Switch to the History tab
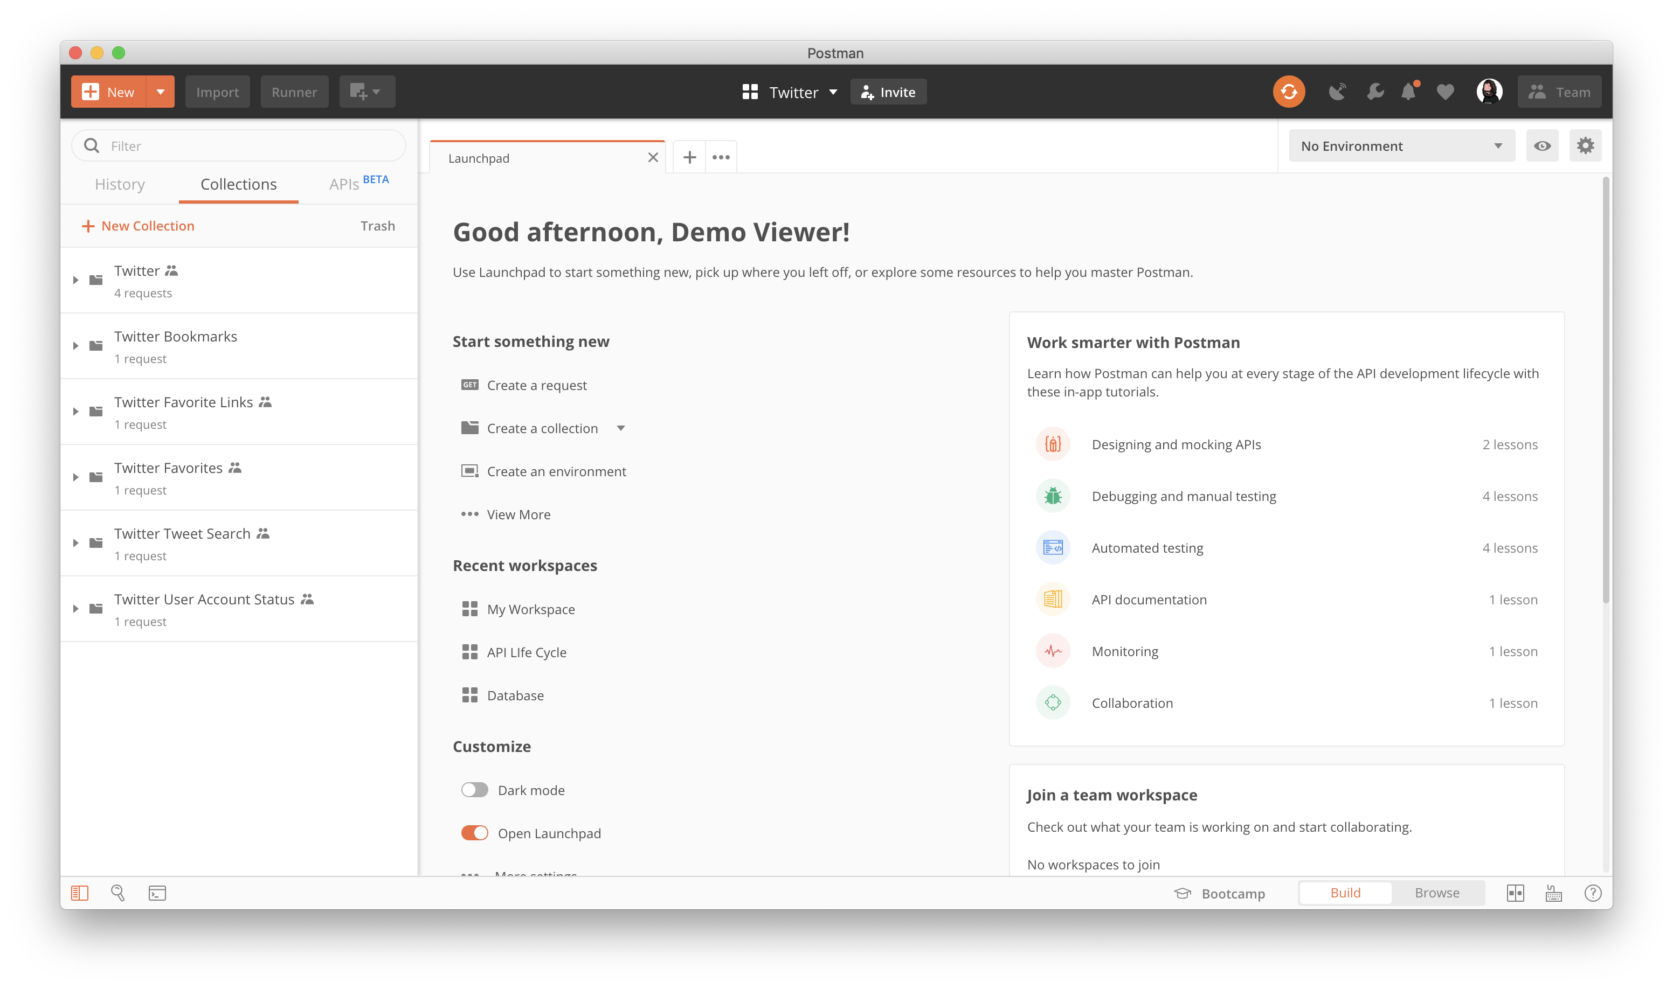Screen dimensions: 1673x989 point(120,184)
